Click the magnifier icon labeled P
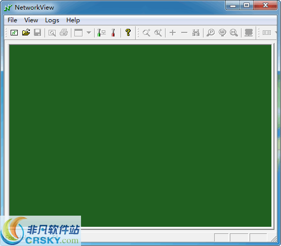 tap(211, 33)
